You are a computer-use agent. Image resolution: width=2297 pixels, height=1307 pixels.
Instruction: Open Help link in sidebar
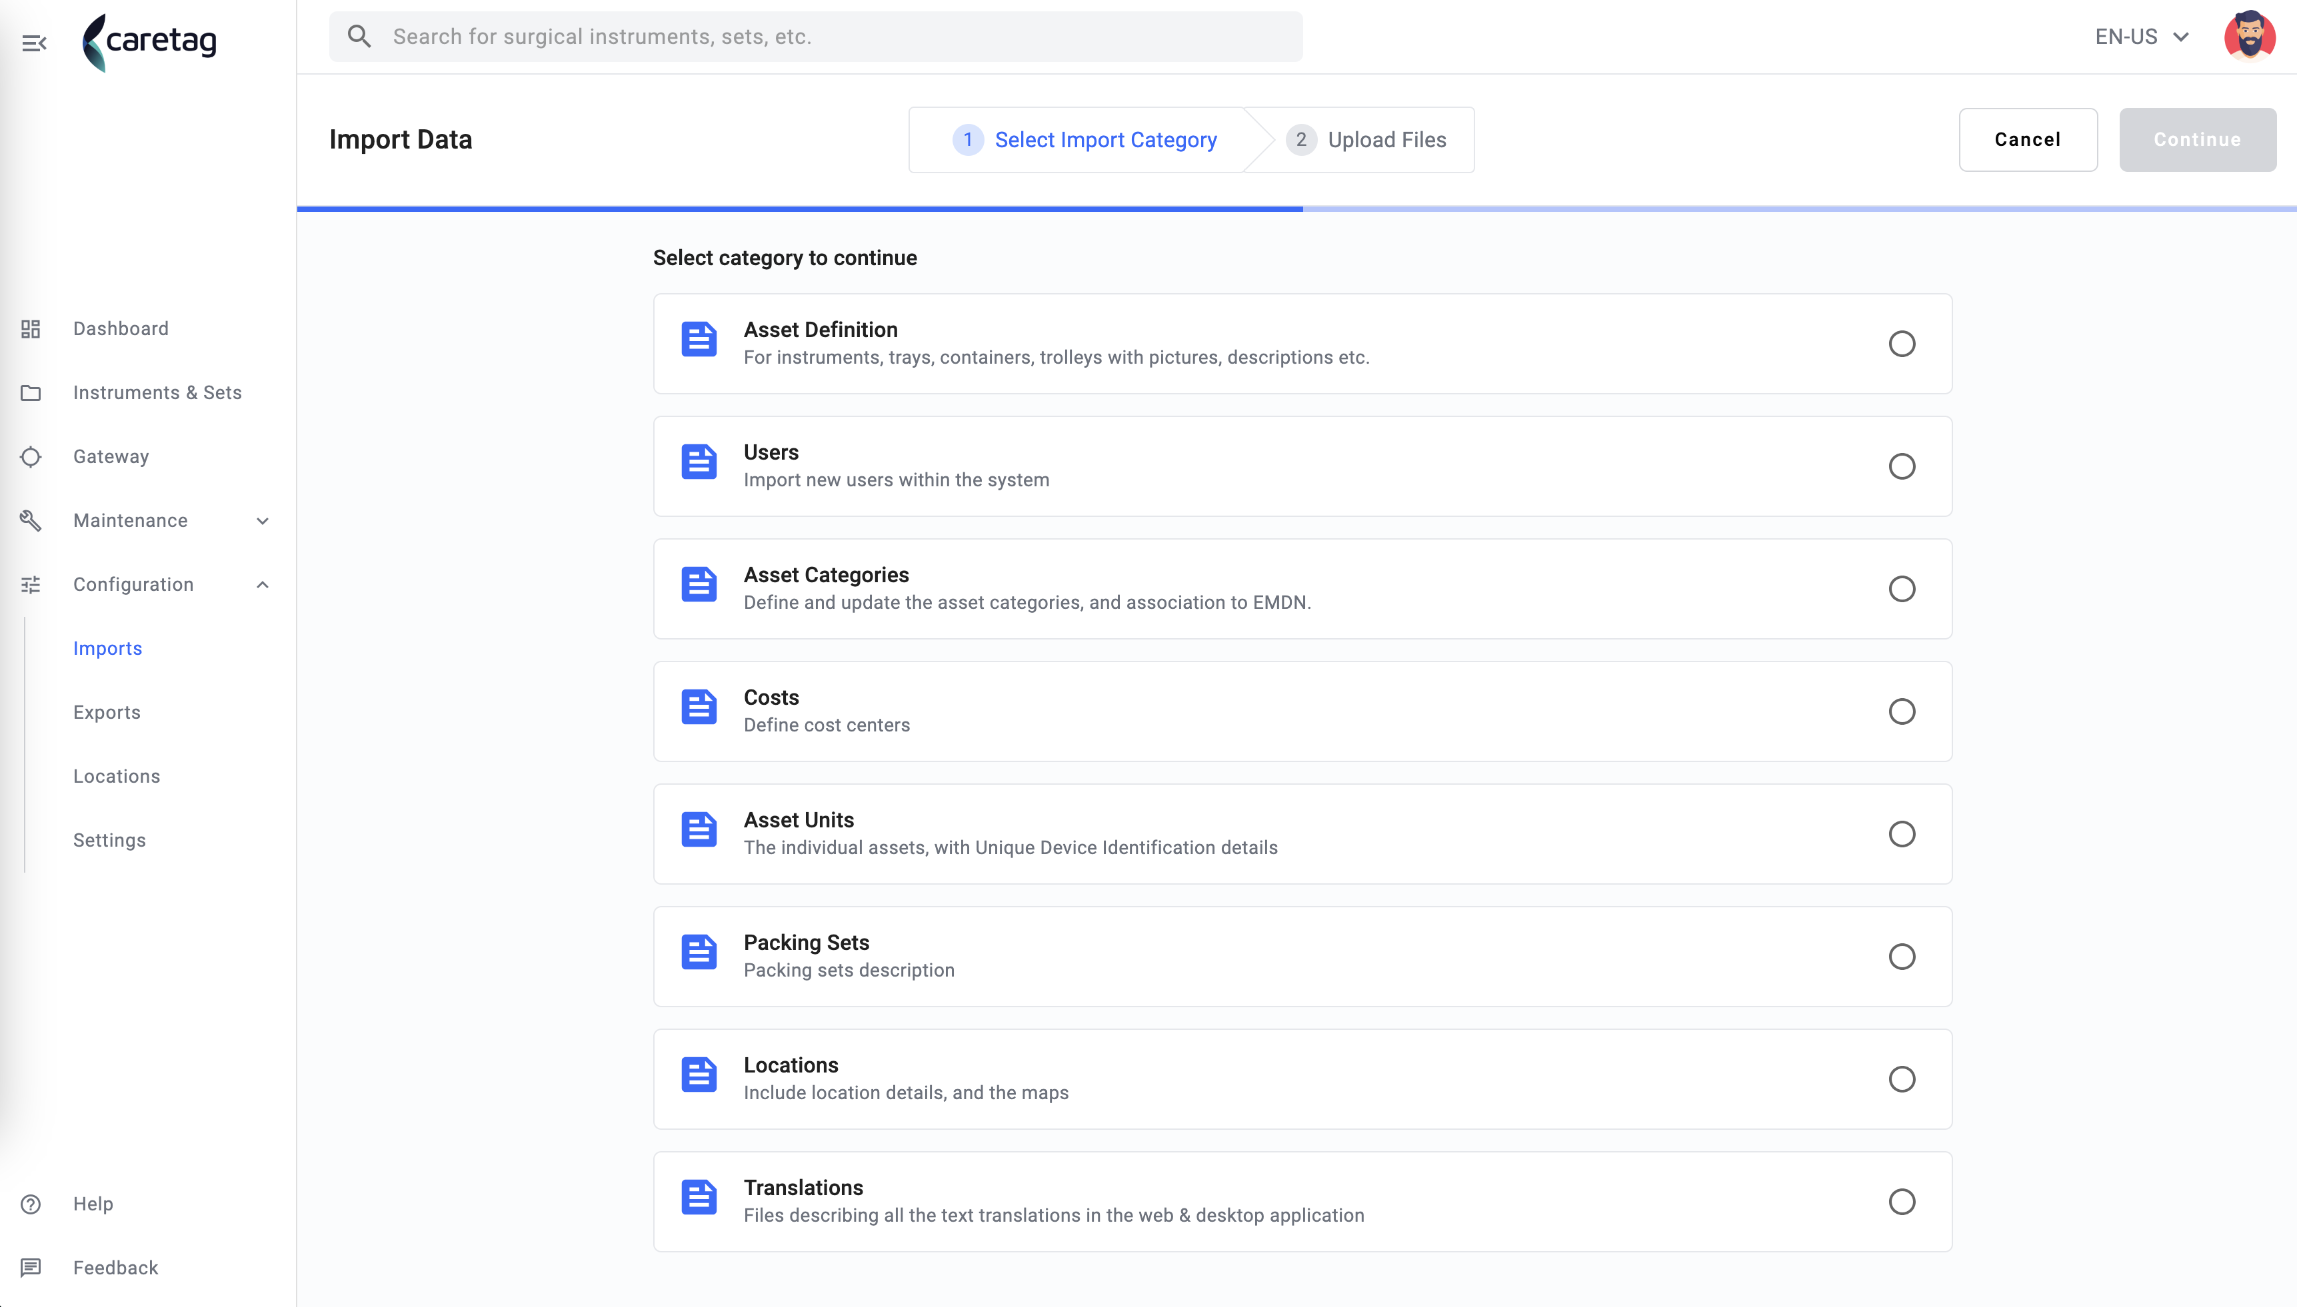(x=93, y=1204)
